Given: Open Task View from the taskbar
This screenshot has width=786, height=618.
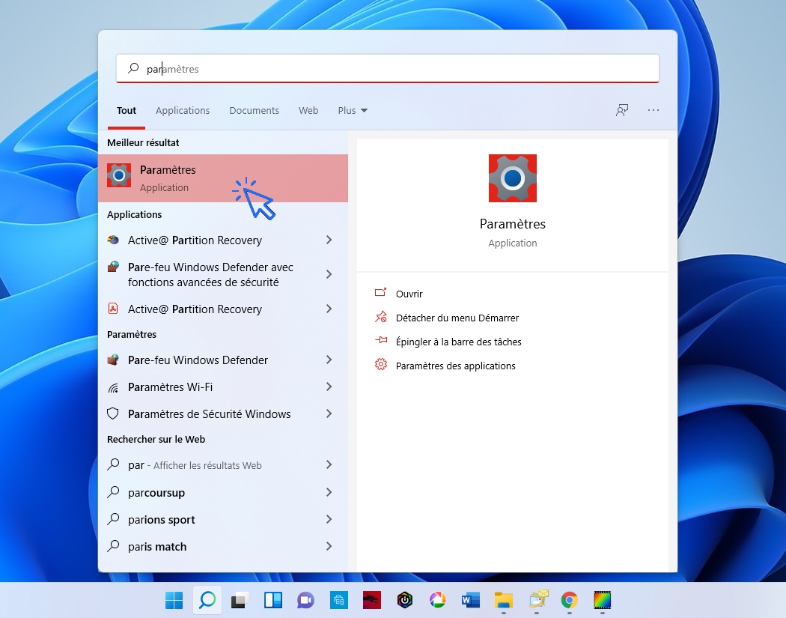Looking at the screenshot, I should point(239,600).
